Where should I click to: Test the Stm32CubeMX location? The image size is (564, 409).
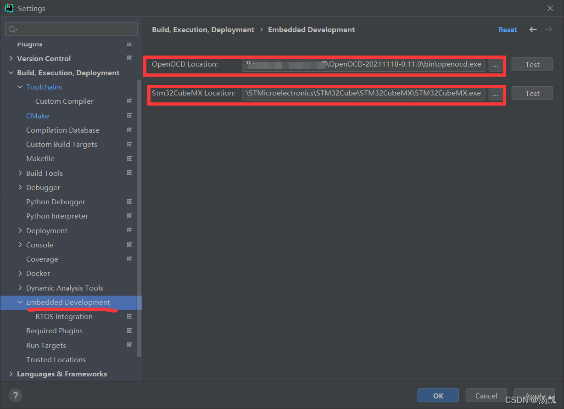coord(532,94)
